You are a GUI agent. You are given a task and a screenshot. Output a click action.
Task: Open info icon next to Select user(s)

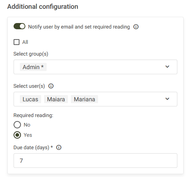[51, 86]
